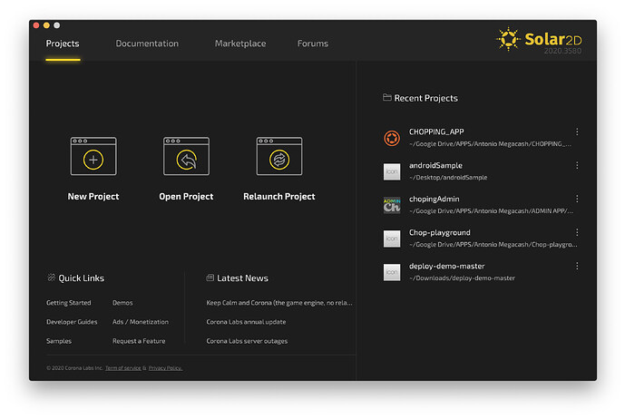Screen dimensions: 625x419
Task: Open the three-dot menu for Chop-playground
Action: 577,232
